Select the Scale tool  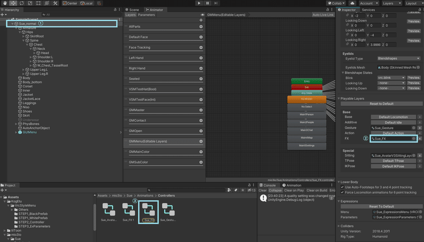[x=30, y=3]
